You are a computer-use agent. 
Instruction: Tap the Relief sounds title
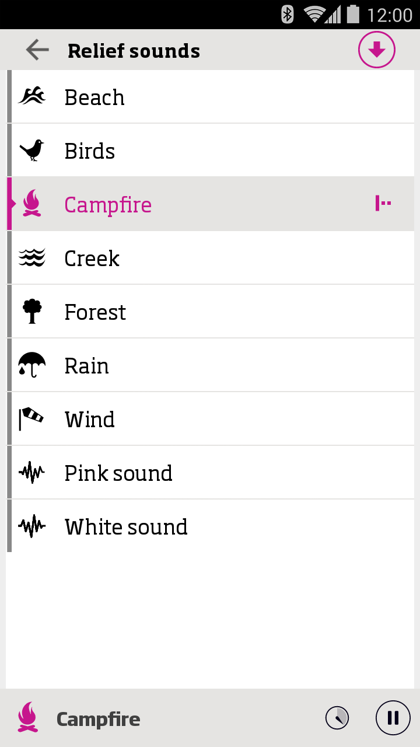pyautogui.click(x=134, y=51)
